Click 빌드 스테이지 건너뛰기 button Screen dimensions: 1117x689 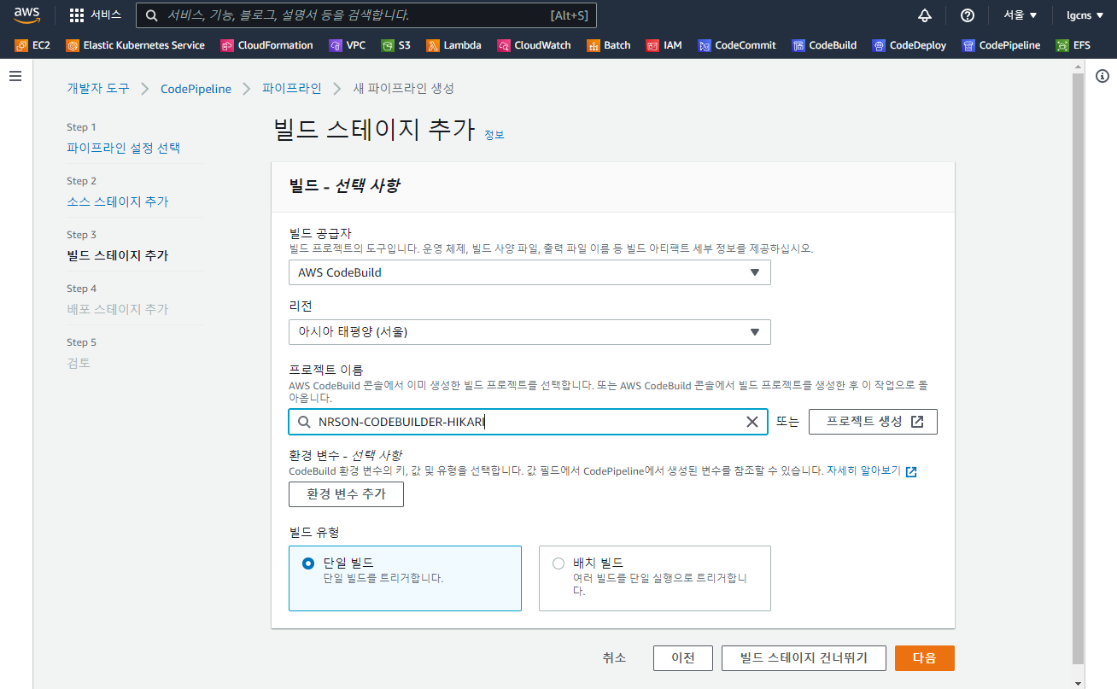click(804, 658)
